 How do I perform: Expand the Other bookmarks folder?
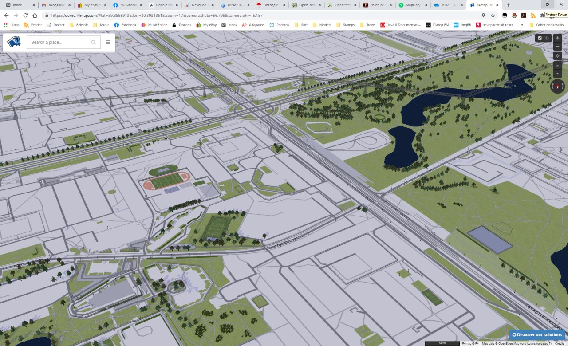pos(546,25)
